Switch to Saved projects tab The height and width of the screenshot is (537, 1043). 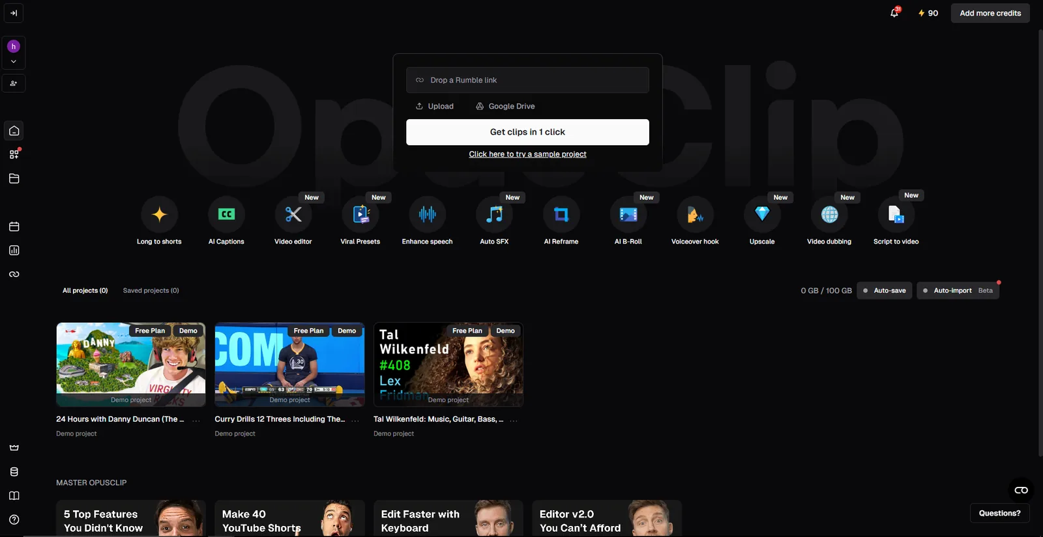click(x=151, y=290)
